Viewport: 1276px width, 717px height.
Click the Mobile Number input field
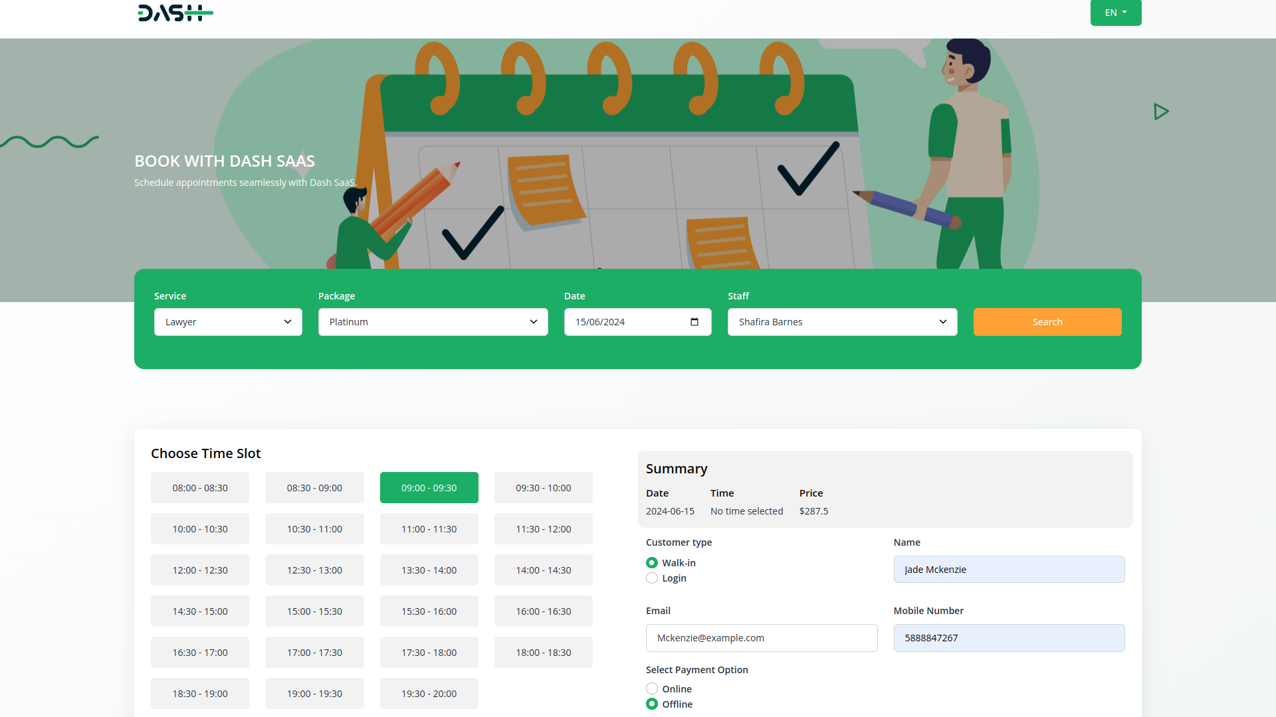(x=1009, y=638)
